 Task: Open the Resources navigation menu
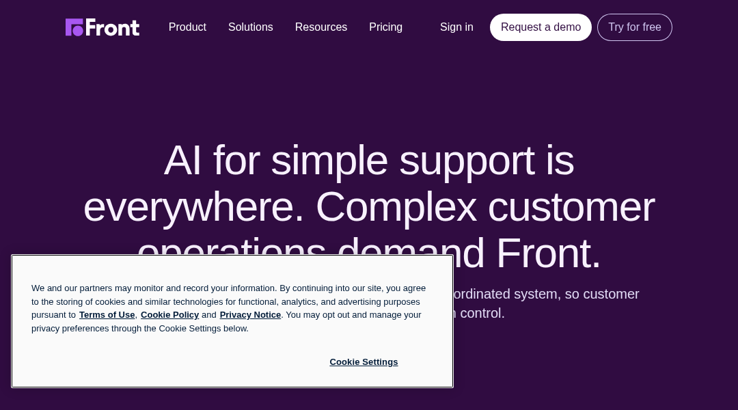[x=321, y=27]
